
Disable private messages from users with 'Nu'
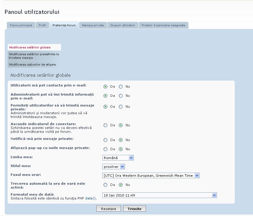(121, 107)
